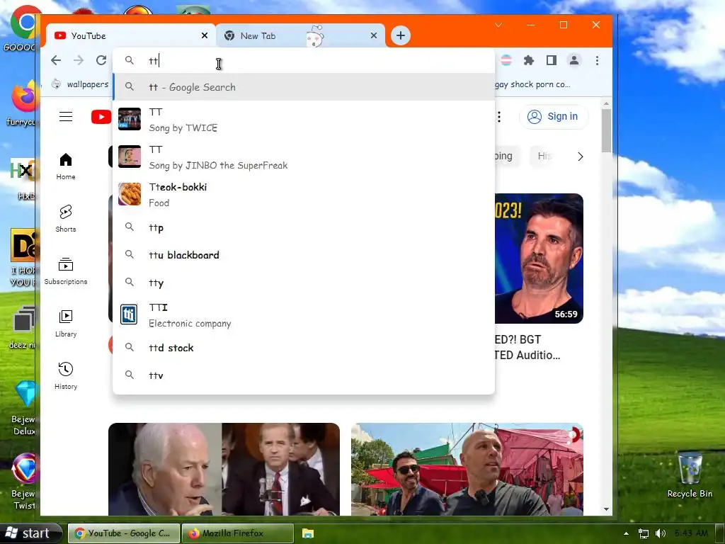Screen dimensions: 725x544
Task: Click the volume speaker tray icon
Action: [x=661, y=533]
